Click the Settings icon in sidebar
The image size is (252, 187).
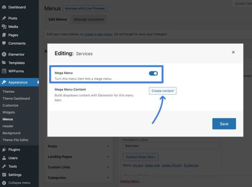(4, 175)
